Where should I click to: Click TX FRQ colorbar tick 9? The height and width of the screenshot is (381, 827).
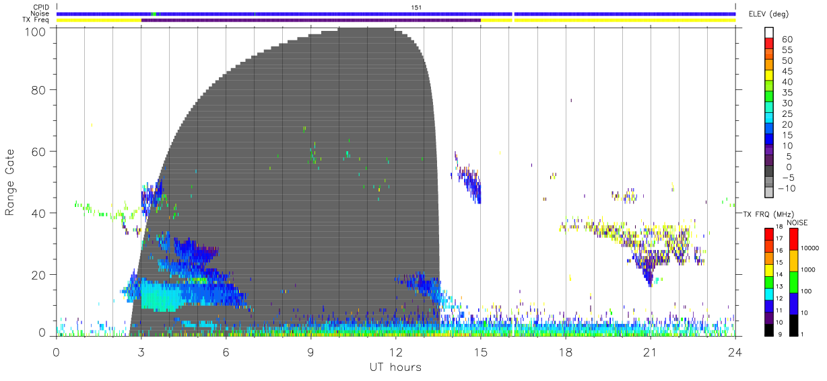781,335
